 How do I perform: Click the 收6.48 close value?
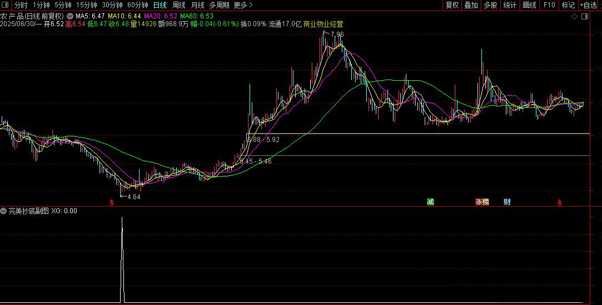118,24
